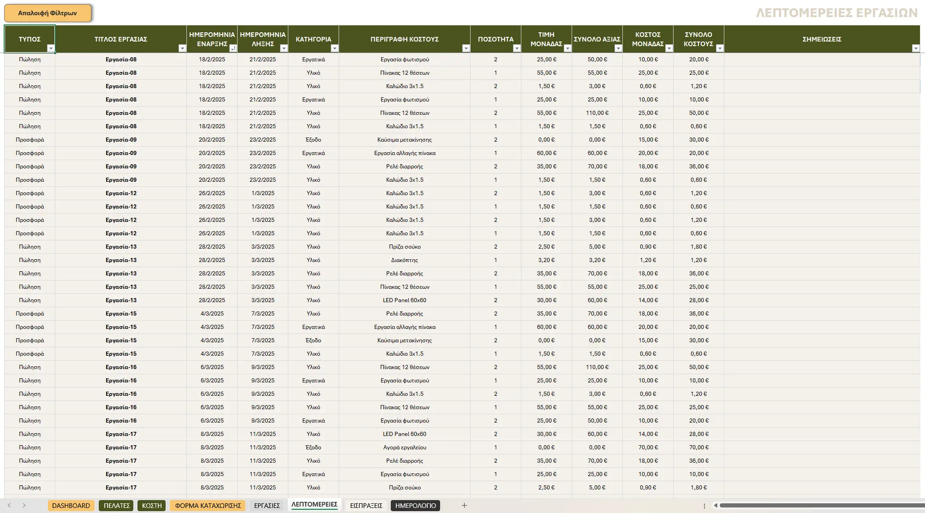This screenshot has height=513, width=925.
Task: Select cell 'Αγορά εργαλείου'
Action: coord(405,447)
